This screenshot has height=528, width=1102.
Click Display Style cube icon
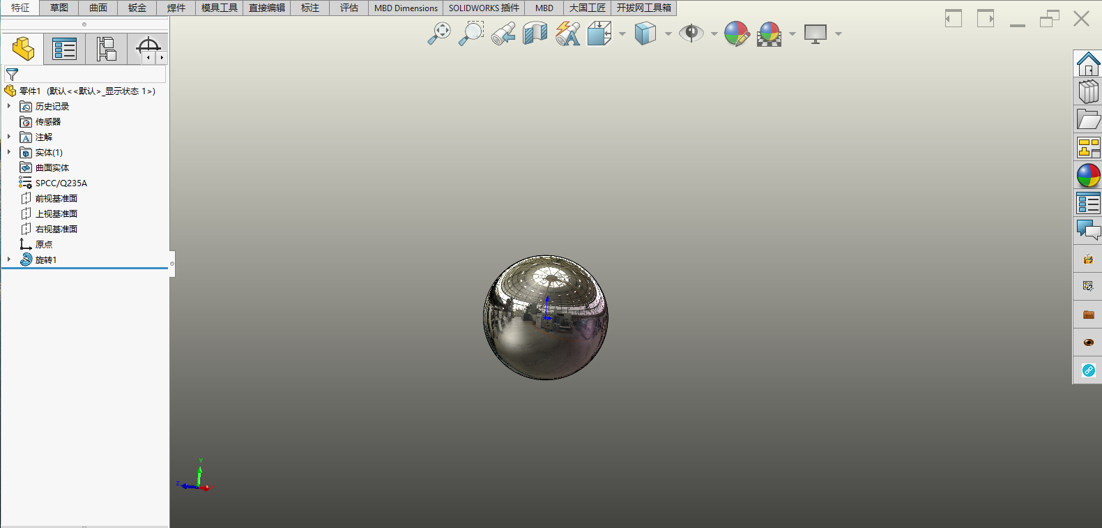click(645, 33)
